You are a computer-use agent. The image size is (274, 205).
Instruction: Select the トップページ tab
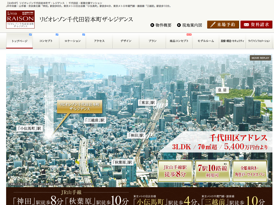click(19, 41)
